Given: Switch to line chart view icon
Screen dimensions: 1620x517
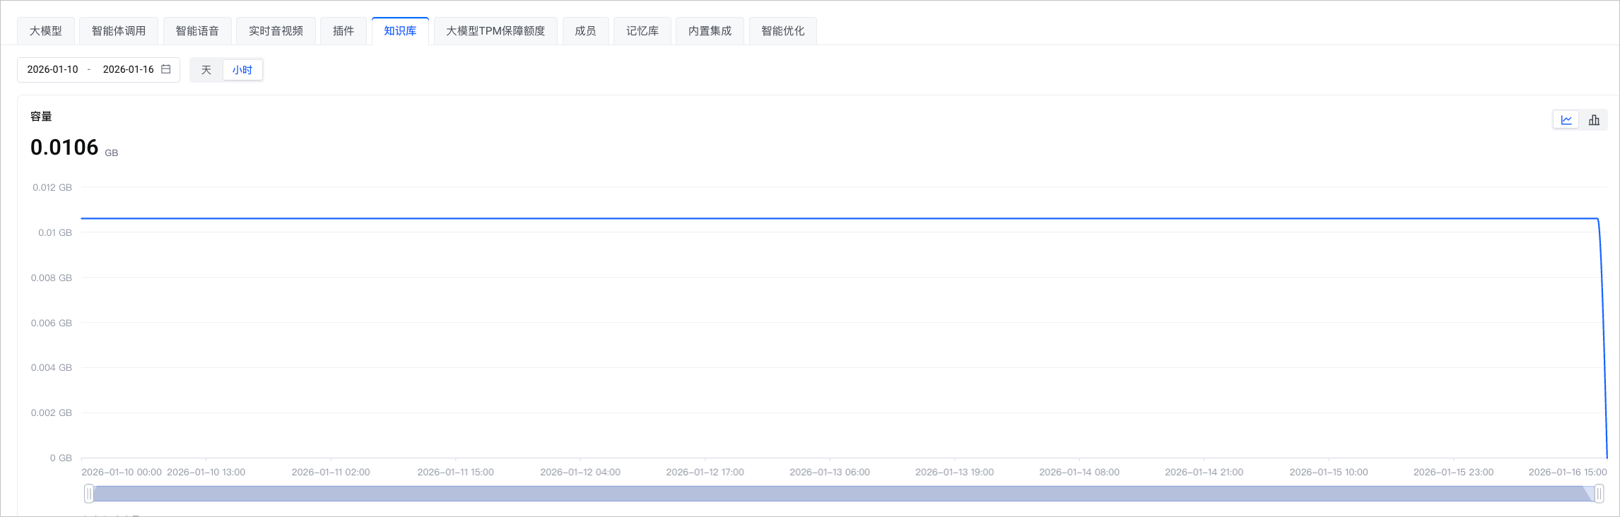Looking at the screenshot, I should tap(1566, 120).
